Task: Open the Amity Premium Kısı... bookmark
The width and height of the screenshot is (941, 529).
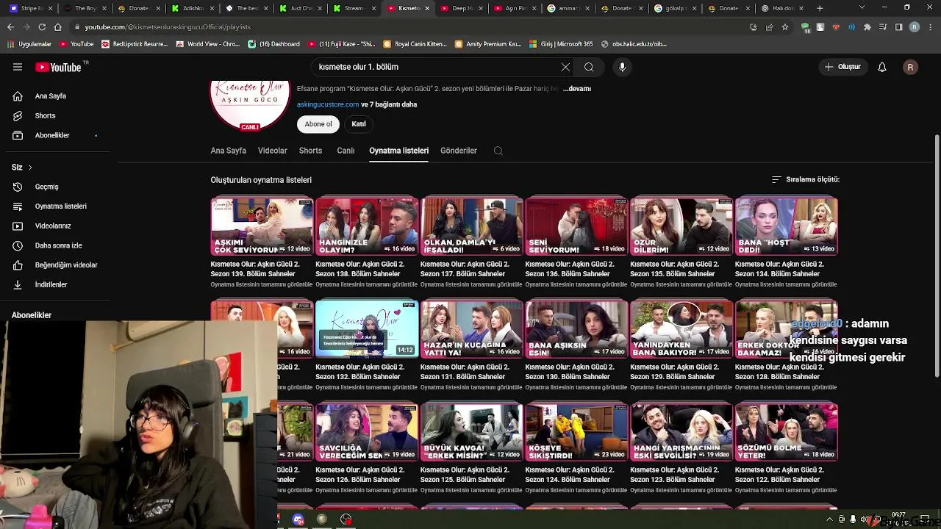Action: coord(487,44)
